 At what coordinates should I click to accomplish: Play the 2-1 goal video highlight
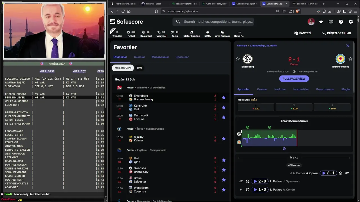click(328, 173)
